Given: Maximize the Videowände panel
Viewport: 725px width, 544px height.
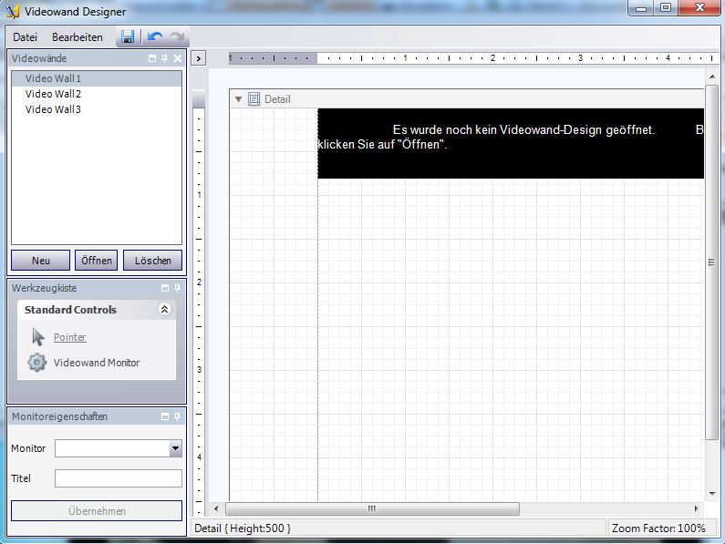Looking at the screenshot, I should click(152, 58).
